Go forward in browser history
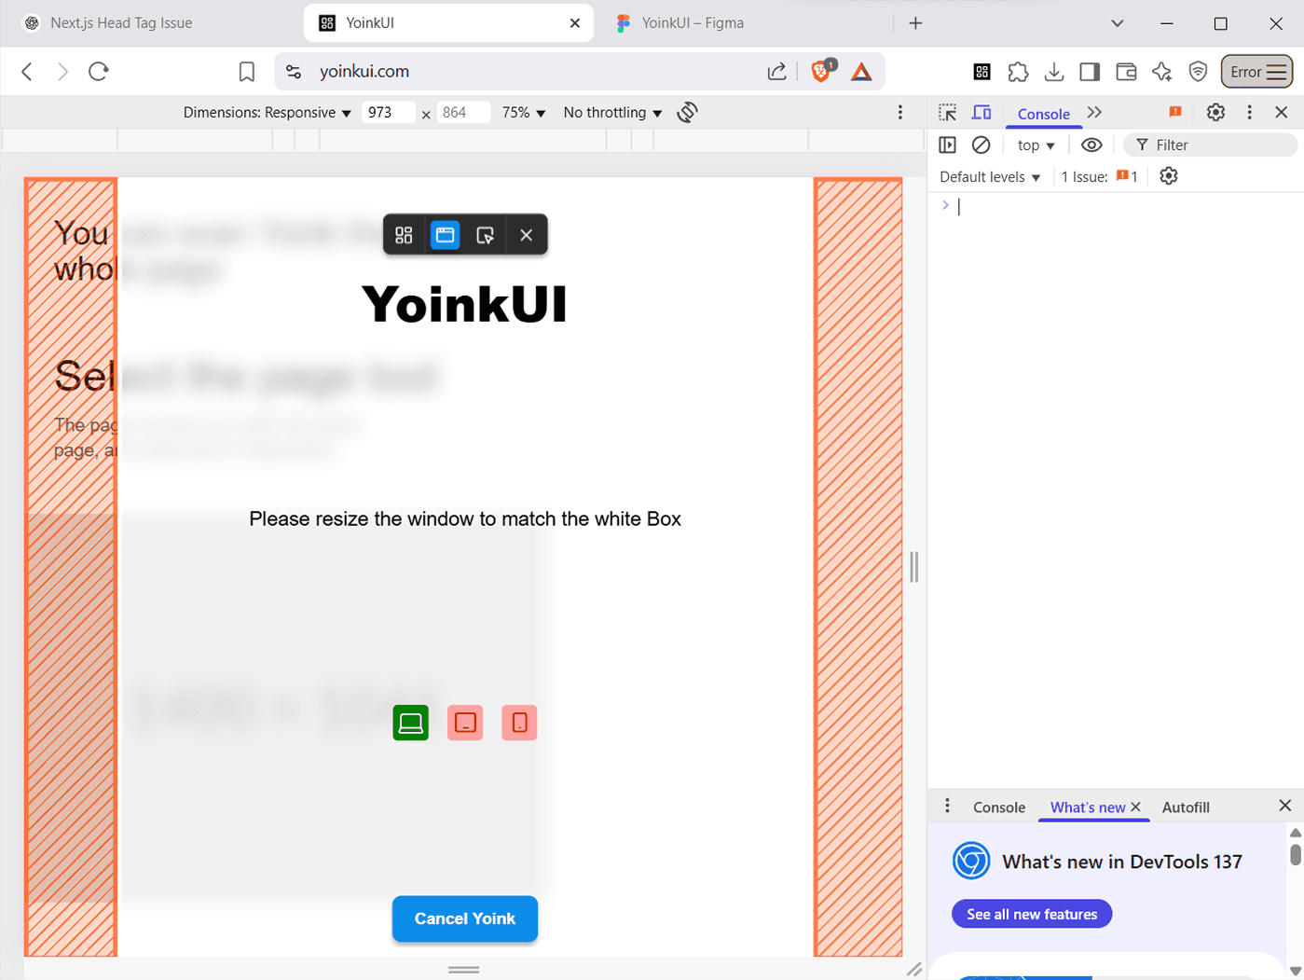 click(62, 71)
